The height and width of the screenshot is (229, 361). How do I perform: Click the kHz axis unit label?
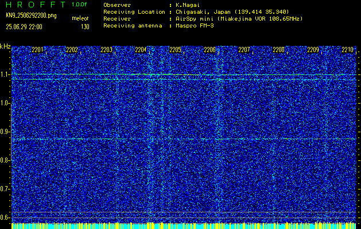click(5, 46)
